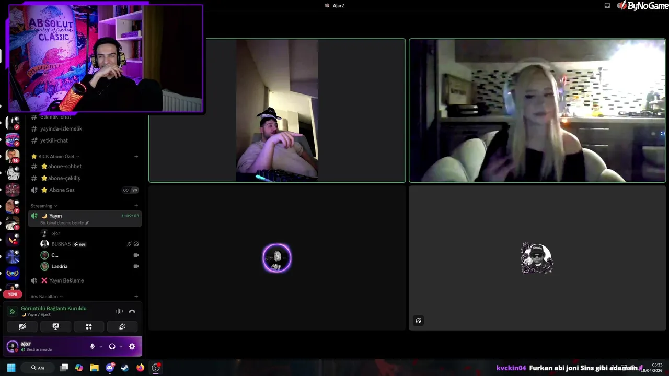Open Firefox from the taskbar
Screen dimensions: 669x376
click(x=140, y=368)
